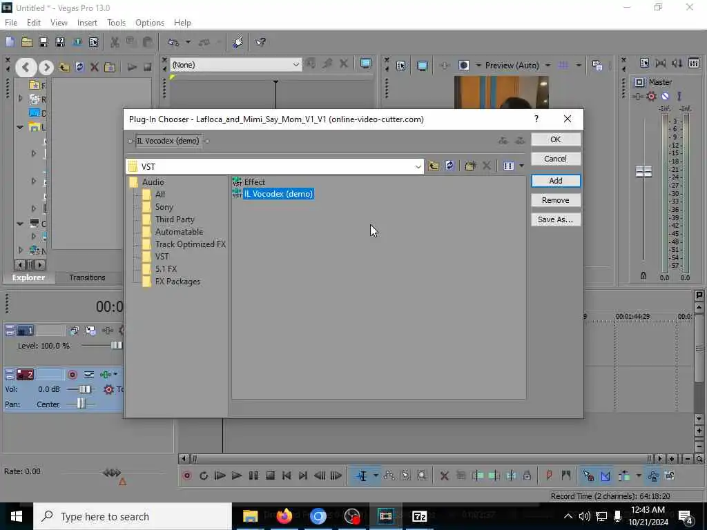Click the Render As icon in main toolbar
This screenshot has width=707, height=530.
click(77, 42)
